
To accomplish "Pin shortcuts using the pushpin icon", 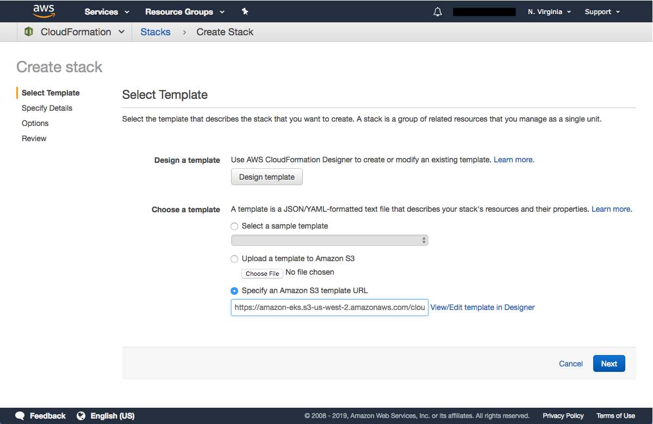I will click(245, 11).
